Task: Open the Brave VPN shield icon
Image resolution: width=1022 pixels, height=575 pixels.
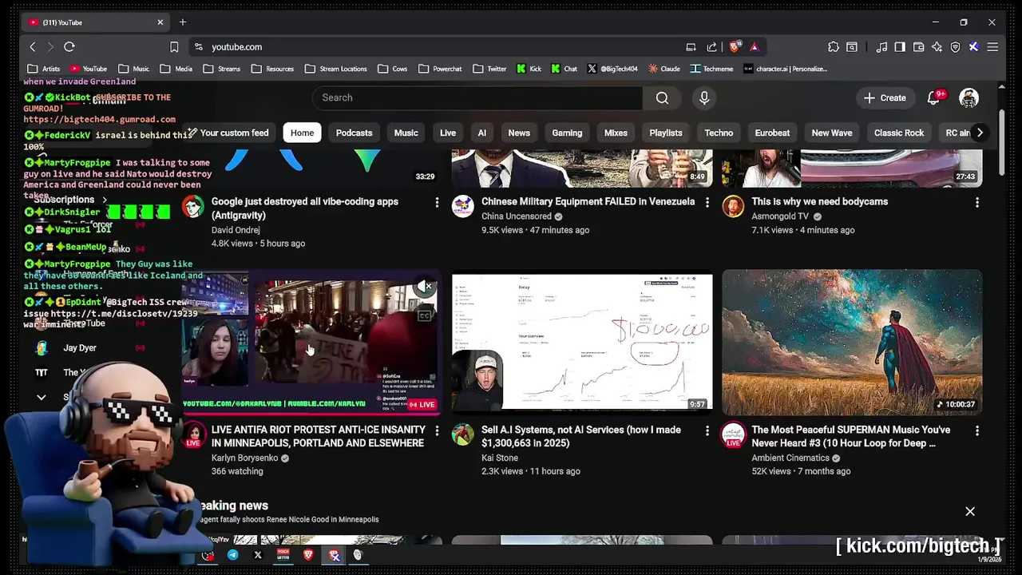Action: click(955, 47)
